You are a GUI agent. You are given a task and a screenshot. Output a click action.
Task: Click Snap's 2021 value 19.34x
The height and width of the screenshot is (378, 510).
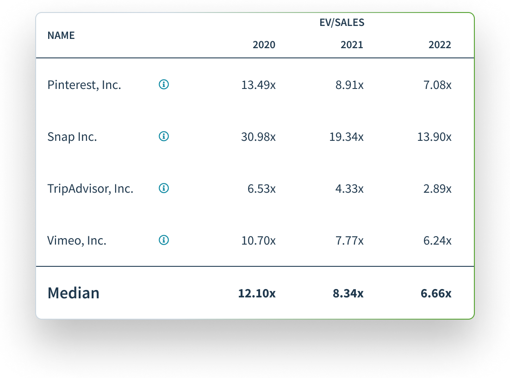[x=346, y=137]
